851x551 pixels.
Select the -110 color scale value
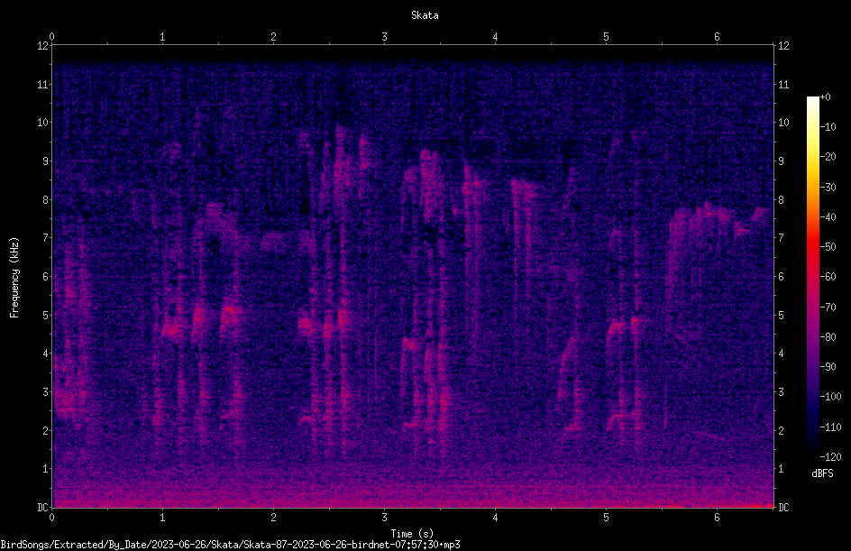tap(830, 427)
